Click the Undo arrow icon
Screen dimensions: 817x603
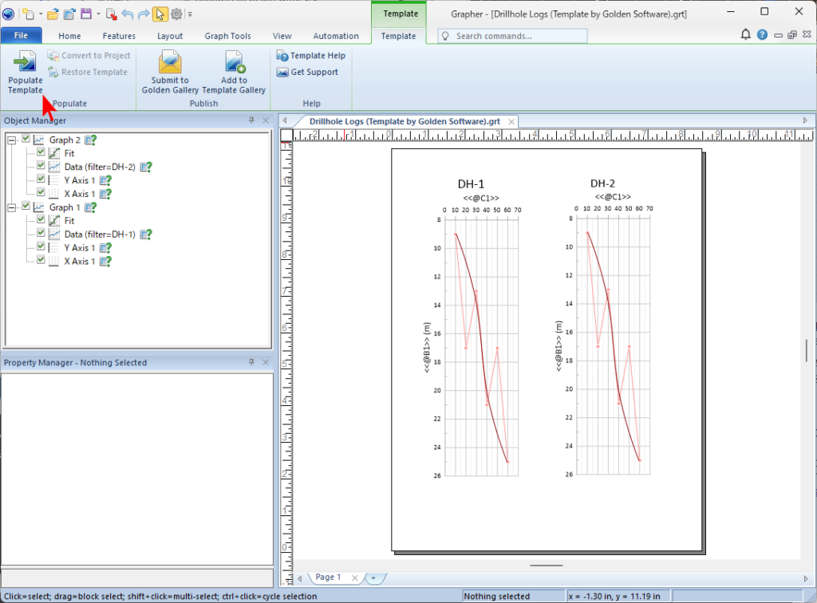[128, 14]
